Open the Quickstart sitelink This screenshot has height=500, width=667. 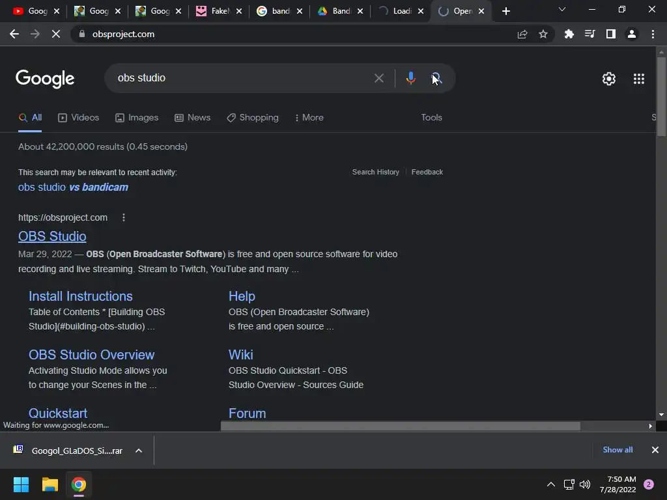58,413
